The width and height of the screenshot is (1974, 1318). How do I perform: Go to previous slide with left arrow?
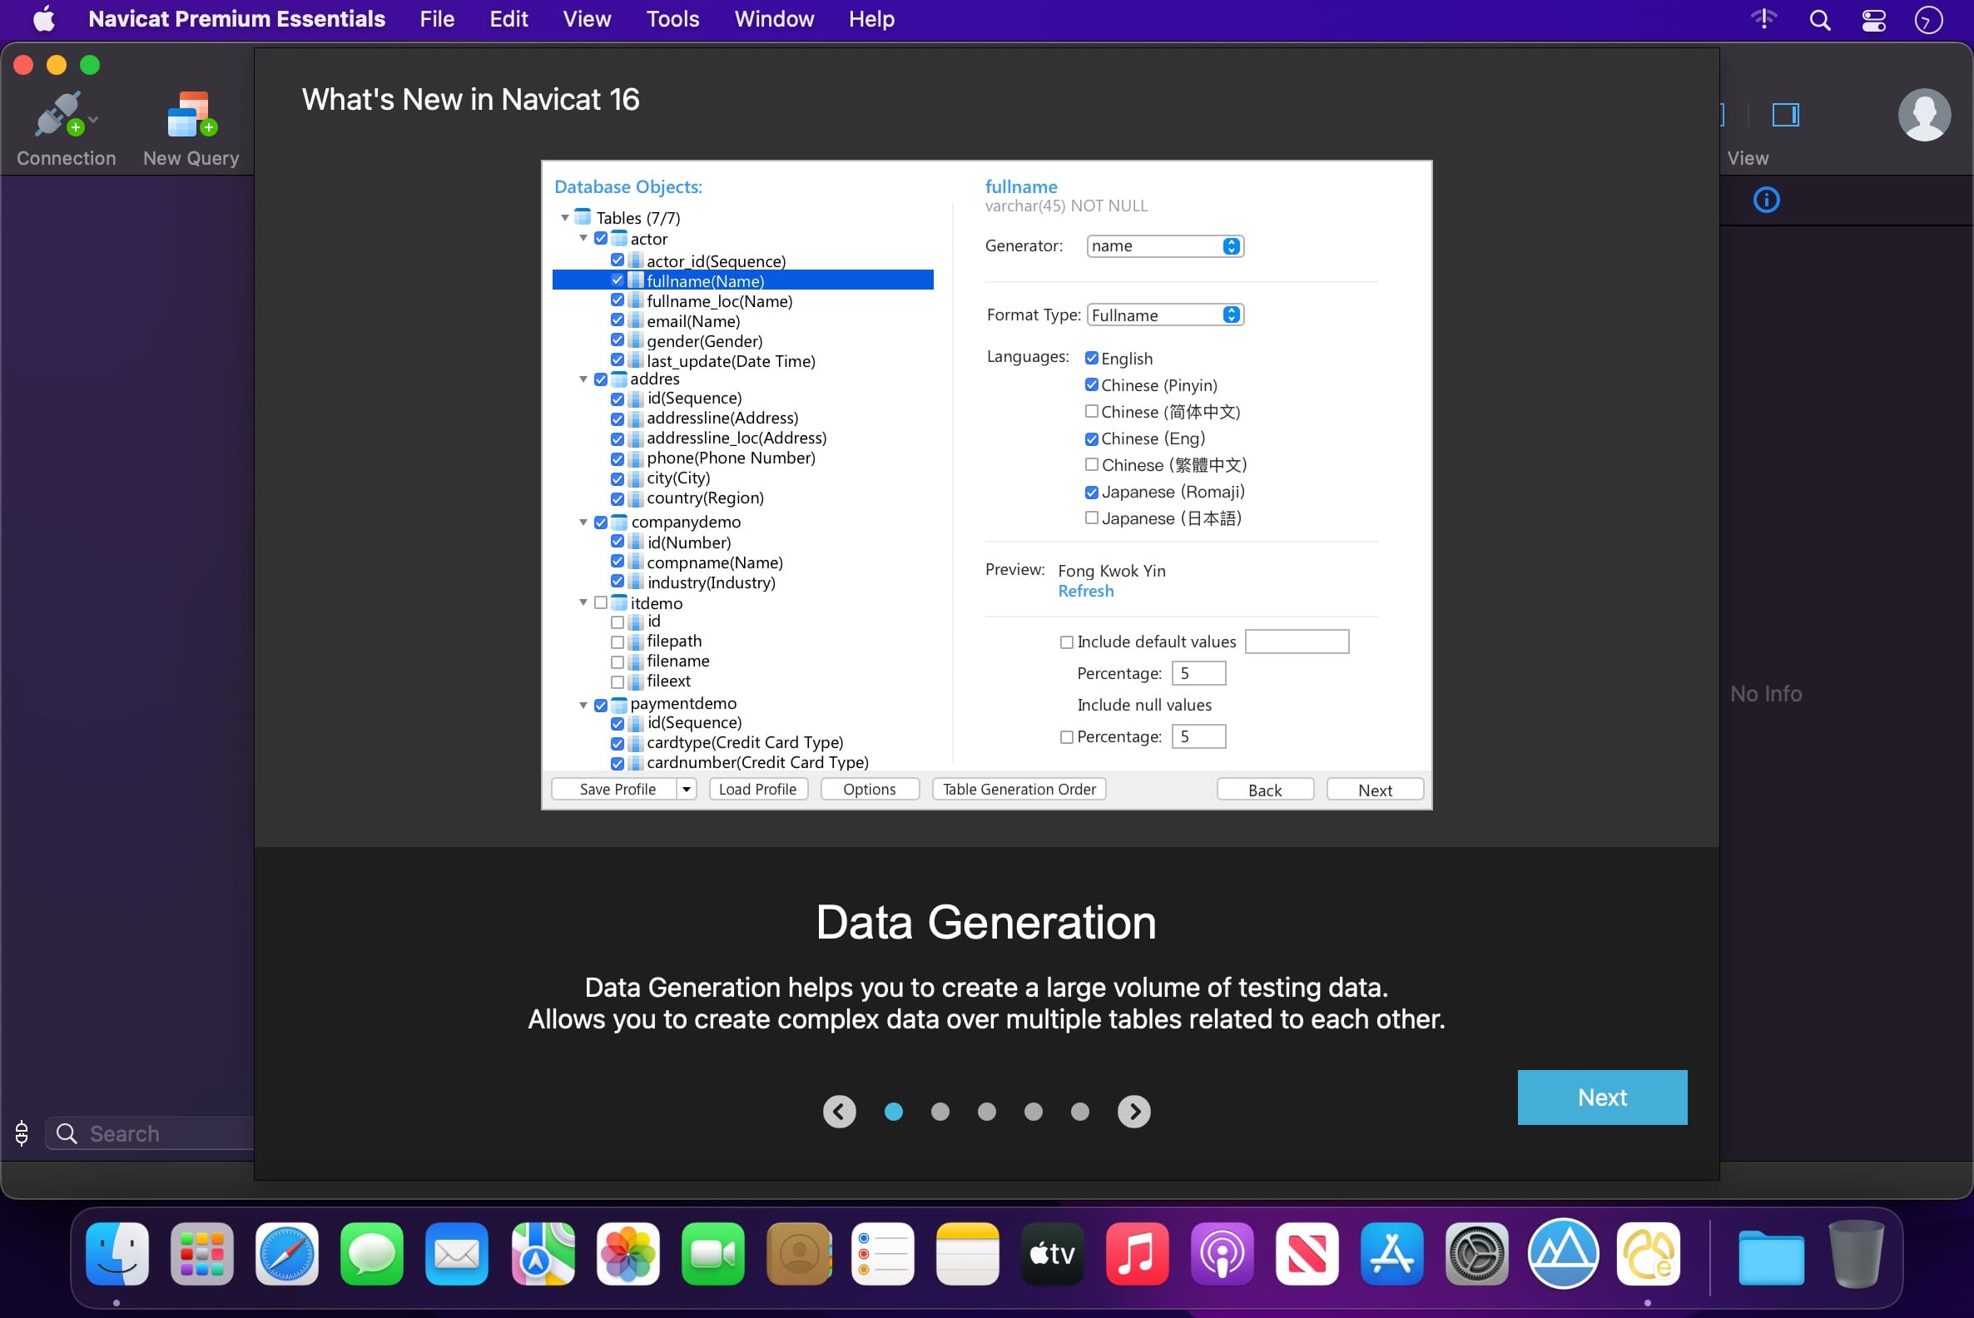(839, 1111)
